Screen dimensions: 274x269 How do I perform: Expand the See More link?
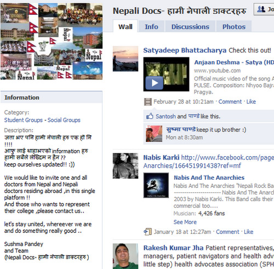tap(185, 222)
